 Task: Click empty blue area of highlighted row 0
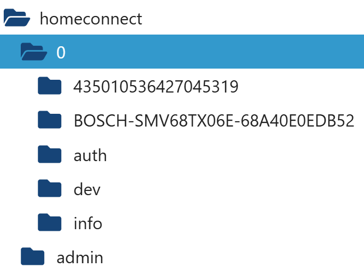(x=213, y=52)
